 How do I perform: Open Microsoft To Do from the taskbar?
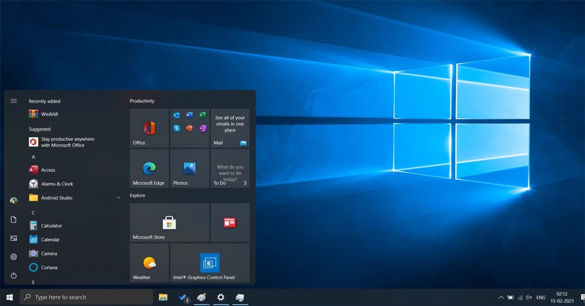[183, 297]
